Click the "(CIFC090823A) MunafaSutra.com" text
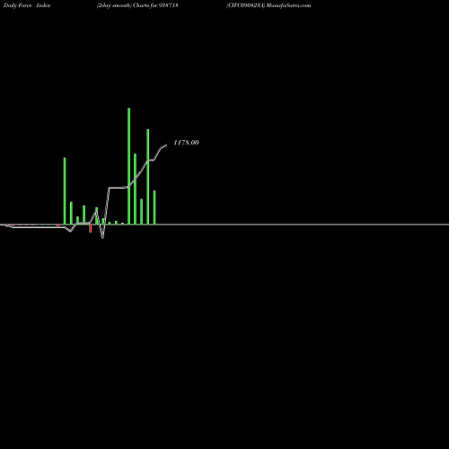 [x=269, y=5]
